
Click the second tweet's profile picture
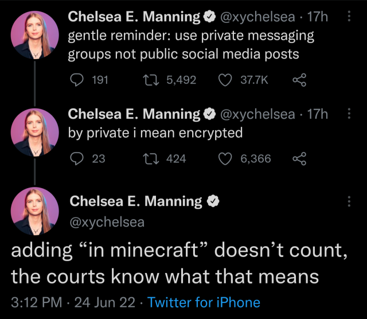click(x=35, y=132)
